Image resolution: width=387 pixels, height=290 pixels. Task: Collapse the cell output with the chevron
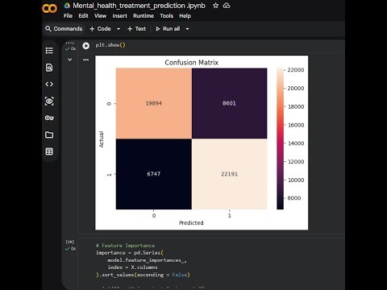[69, 60]
